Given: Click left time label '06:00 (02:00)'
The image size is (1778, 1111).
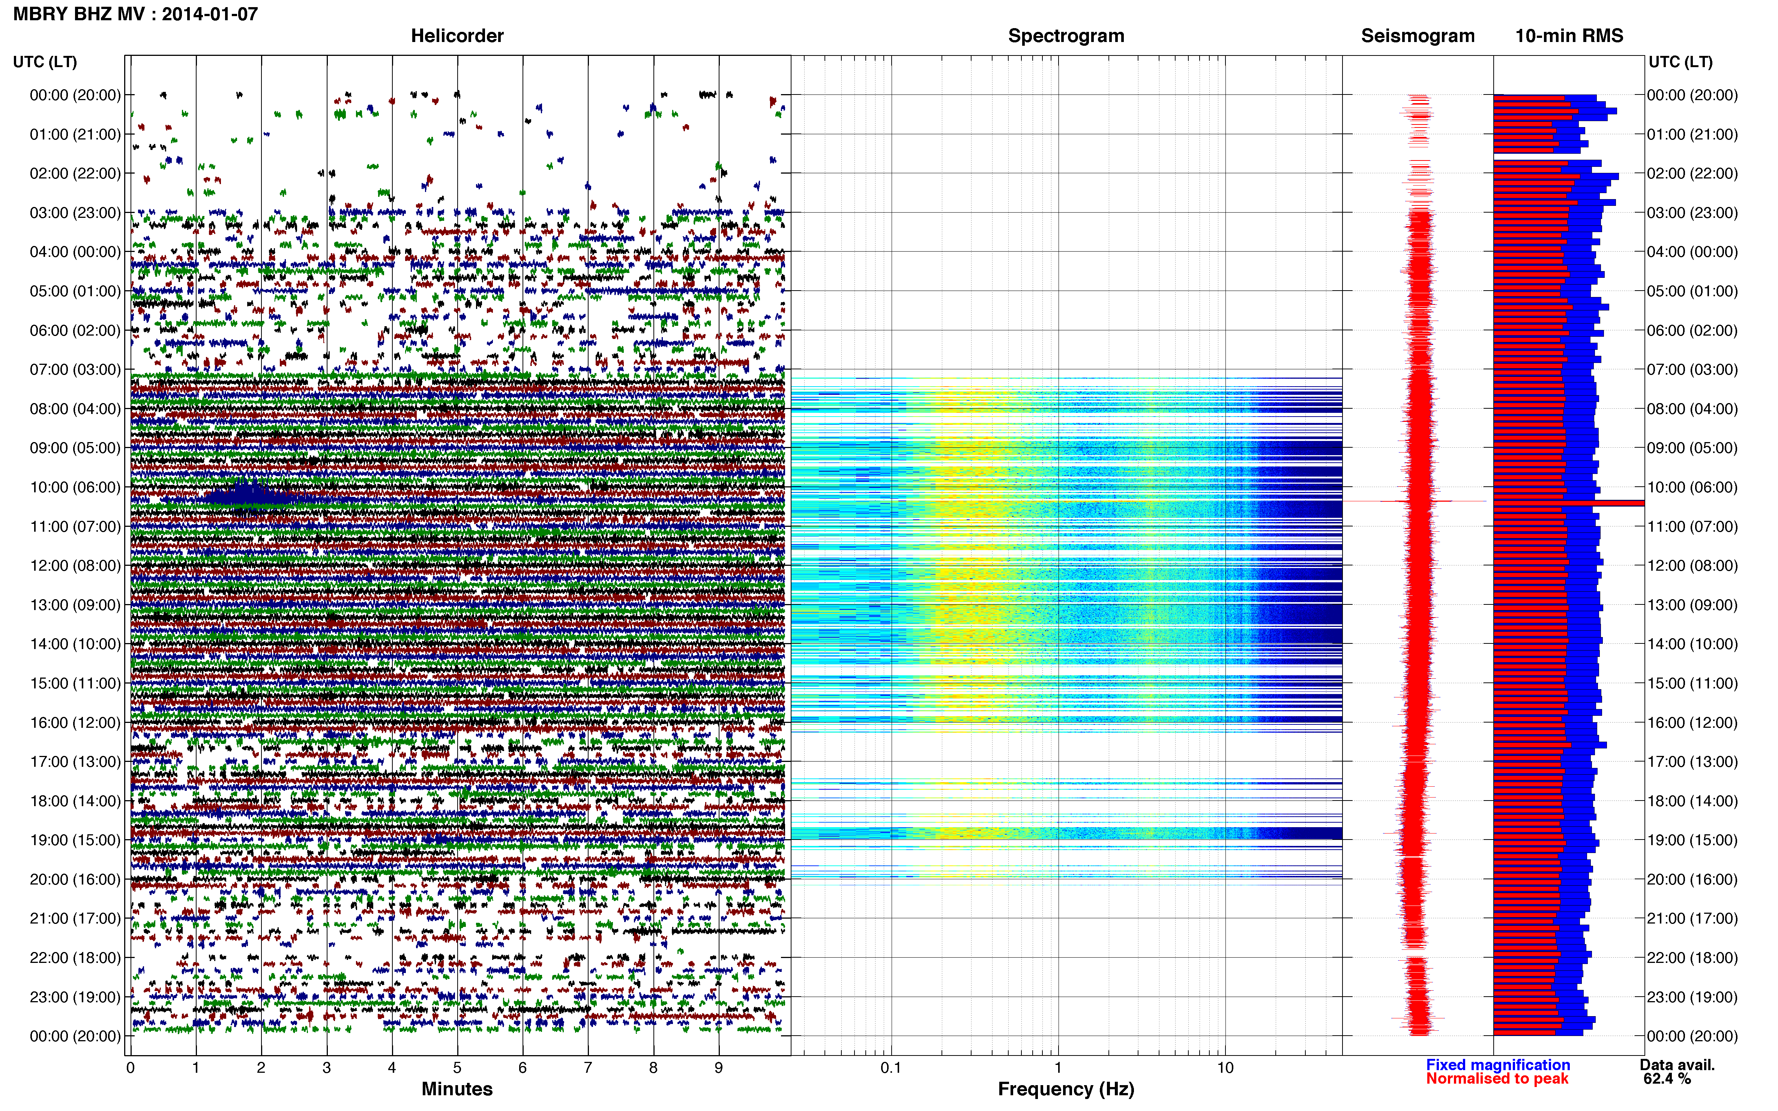Looking at the screenshot, I should (75, 330).
